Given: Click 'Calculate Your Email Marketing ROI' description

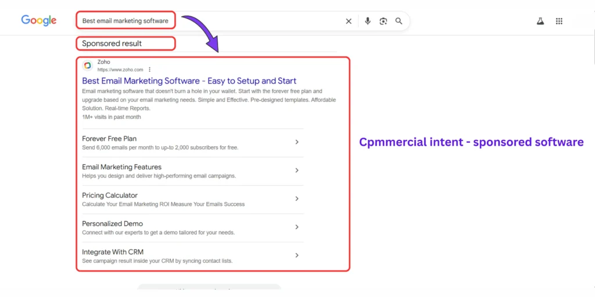Looking at the screenshot, I should pyautogui.click(x=163, y=204).
